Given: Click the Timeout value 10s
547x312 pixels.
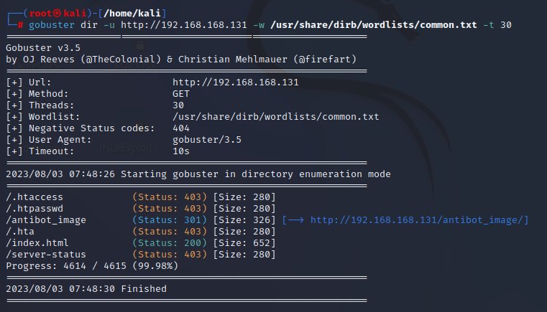Looking at the screenshot, I should click(x=181, y=151).
